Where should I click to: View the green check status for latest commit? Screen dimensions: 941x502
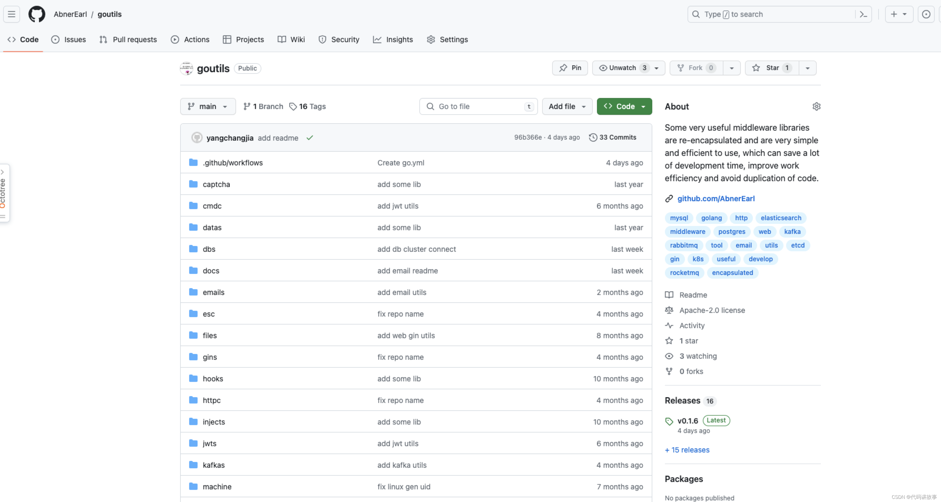(x=310, y=138)
